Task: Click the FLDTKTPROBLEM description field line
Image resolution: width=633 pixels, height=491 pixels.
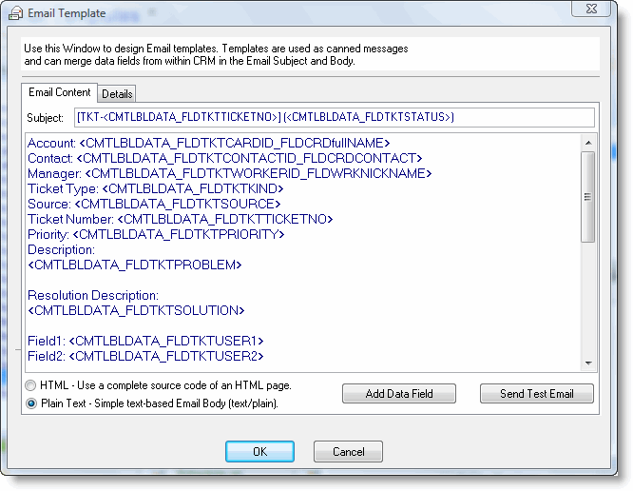Action: pyautogui.click(x=135, y=265)
